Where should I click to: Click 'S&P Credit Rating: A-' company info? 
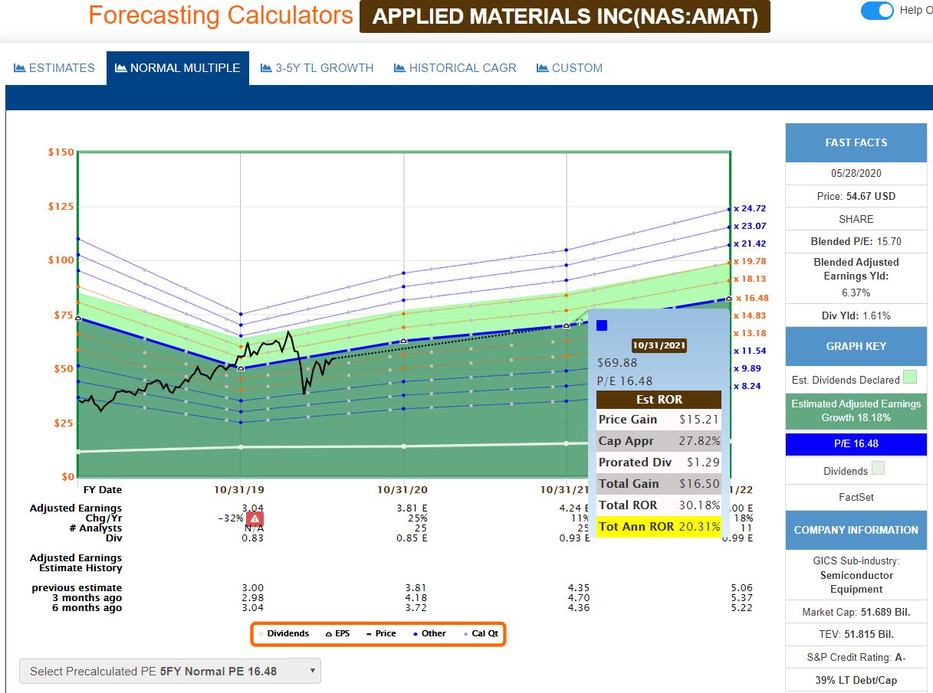(x=856, y=657)
